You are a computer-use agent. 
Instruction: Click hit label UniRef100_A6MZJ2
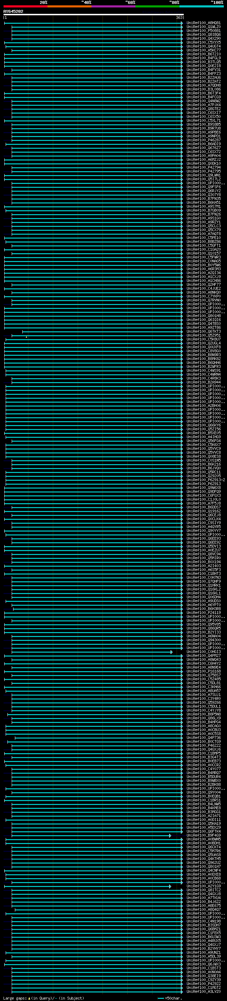coord(203,160)
